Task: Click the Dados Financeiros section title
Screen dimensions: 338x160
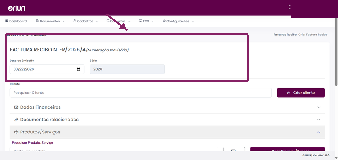Action: pos(41,107)
